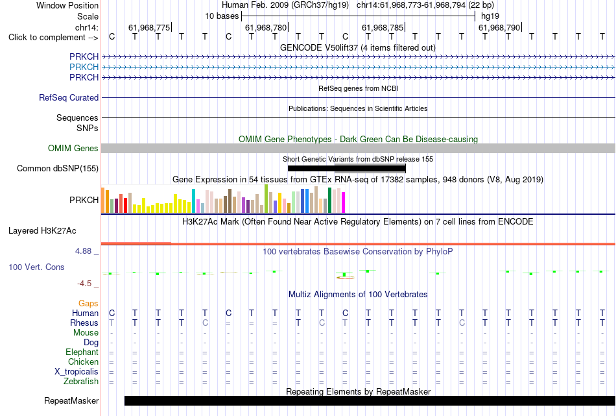Open the 100 Vert. Cons track label
616x416 pixels.
36,267
